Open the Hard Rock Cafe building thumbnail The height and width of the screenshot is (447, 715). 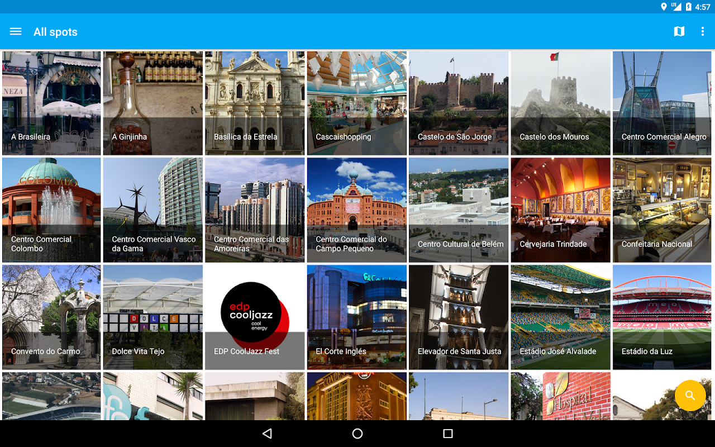pos(357,396)
